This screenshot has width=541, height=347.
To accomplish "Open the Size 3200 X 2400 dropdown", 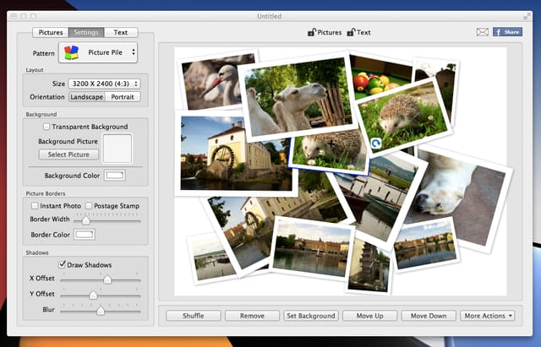I will pos(104,84).
